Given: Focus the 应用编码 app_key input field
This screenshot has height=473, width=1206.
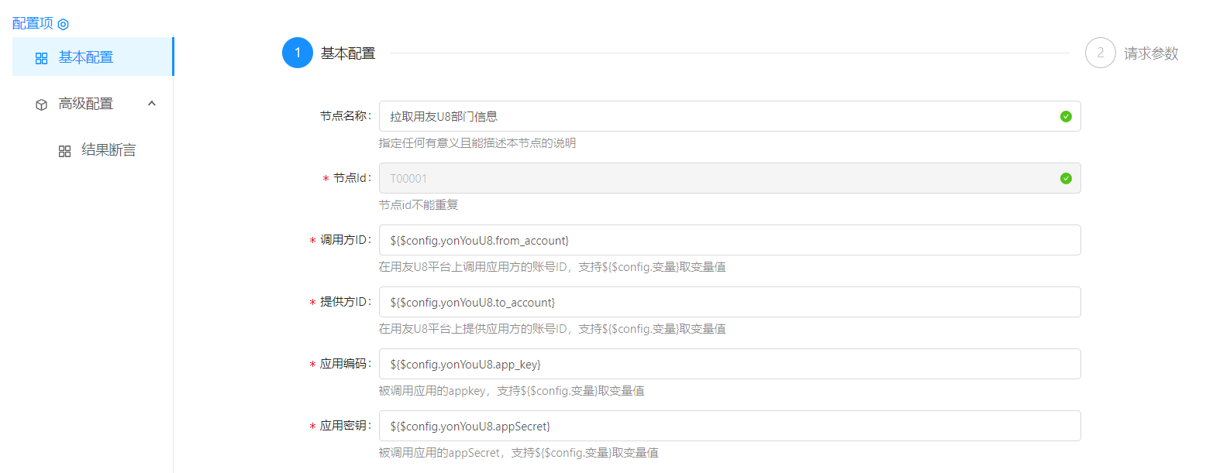Looking at the screenshot, I should click(x=729, y=364).
